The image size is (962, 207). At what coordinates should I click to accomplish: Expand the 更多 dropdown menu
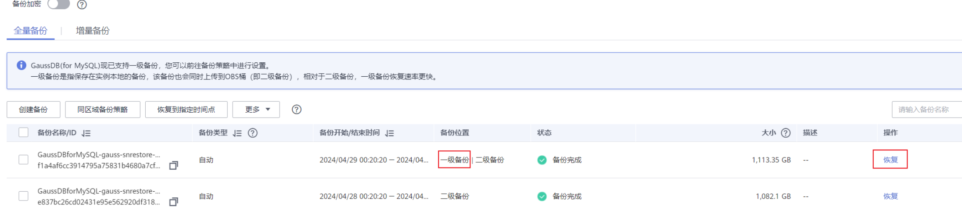tap(256, 110)
